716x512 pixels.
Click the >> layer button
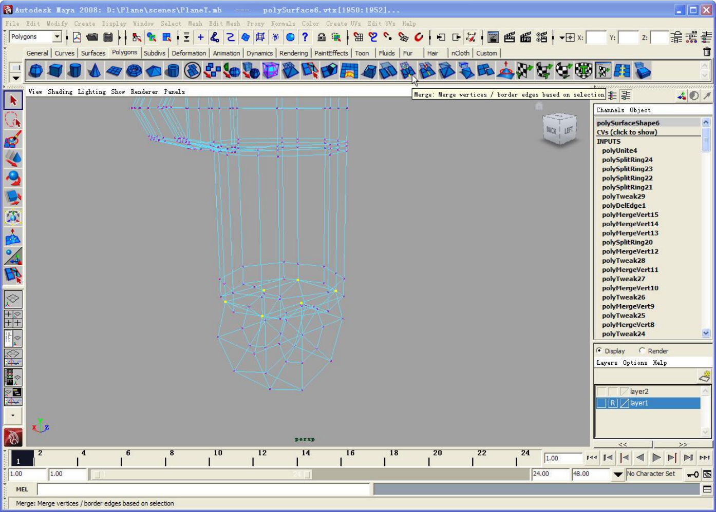[683, 444]
